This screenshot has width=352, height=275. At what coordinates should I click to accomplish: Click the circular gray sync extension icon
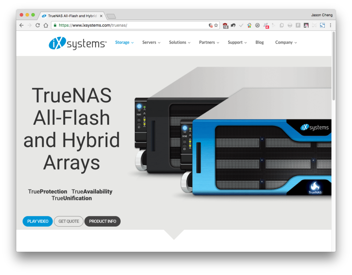(x=257, y=25)
